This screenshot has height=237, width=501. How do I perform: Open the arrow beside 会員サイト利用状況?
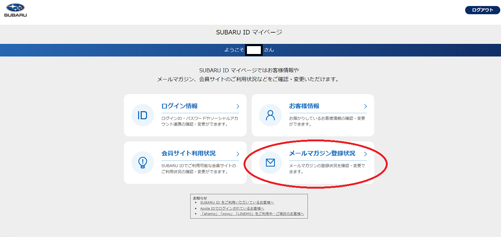coord(238,154)
